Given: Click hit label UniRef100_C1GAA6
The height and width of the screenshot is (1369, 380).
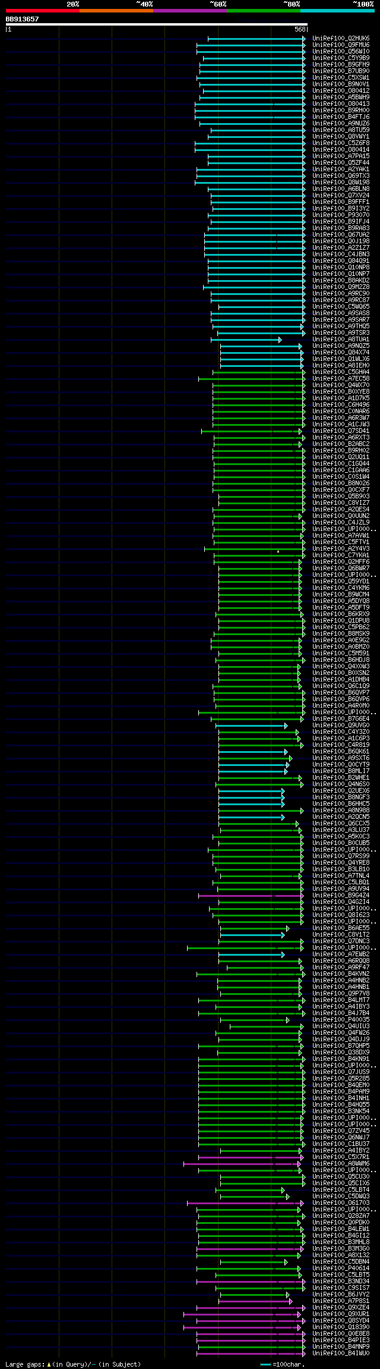Looking at the screenshot, I should pos(341,470).
